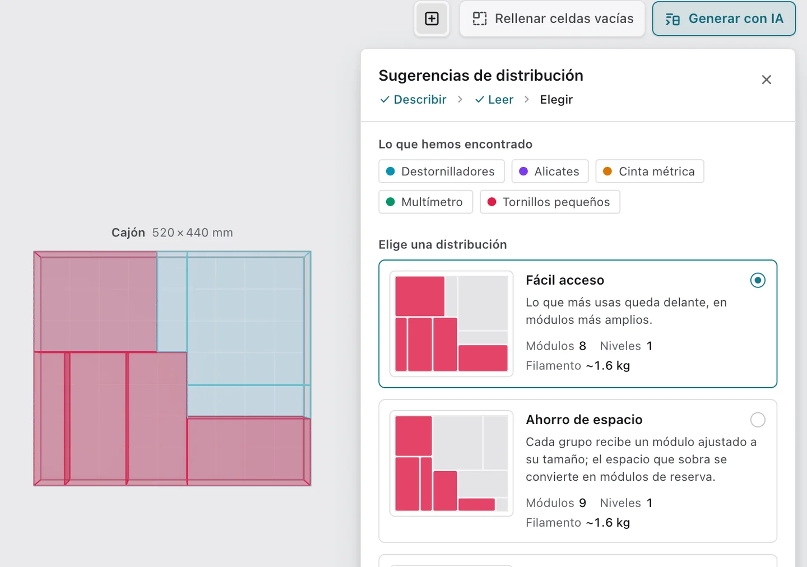Viewport: 807px width, 567px height.
Task: Click the Destornilladores tag
Action: (442, 171)
